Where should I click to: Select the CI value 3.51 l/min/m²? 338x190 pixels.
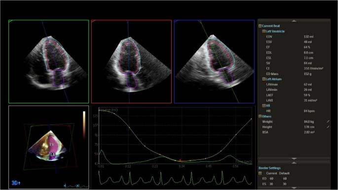click(x=313, y=69)
